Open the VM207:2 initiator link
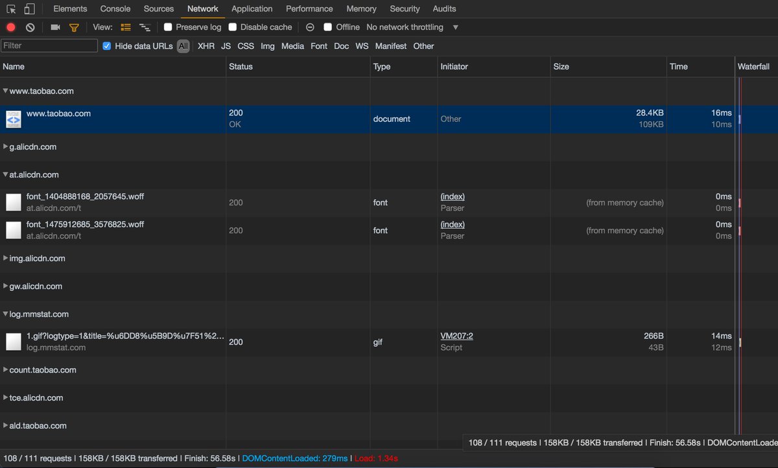778x468 pixels. coord(456,336)
